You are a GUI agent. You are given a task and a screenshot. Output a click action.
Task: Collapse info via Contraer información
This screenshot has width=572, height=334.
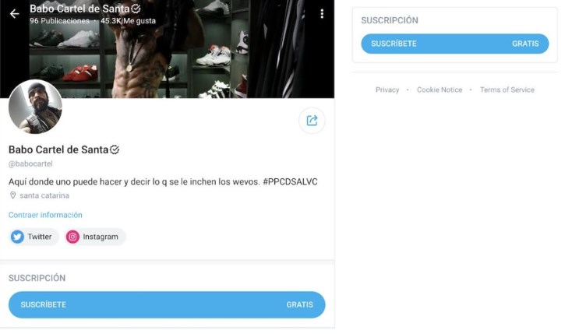pos(45,215)
